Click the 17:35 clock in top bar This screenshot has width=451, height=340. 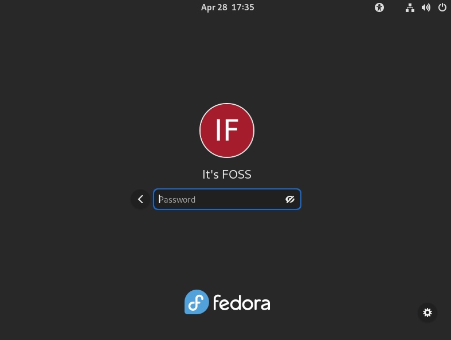pos(243,7)
